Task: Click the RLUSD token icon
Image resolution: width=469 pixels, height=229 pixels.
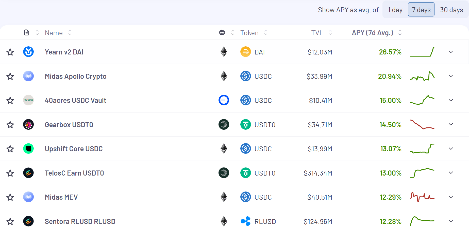Action: click(245, 221)
